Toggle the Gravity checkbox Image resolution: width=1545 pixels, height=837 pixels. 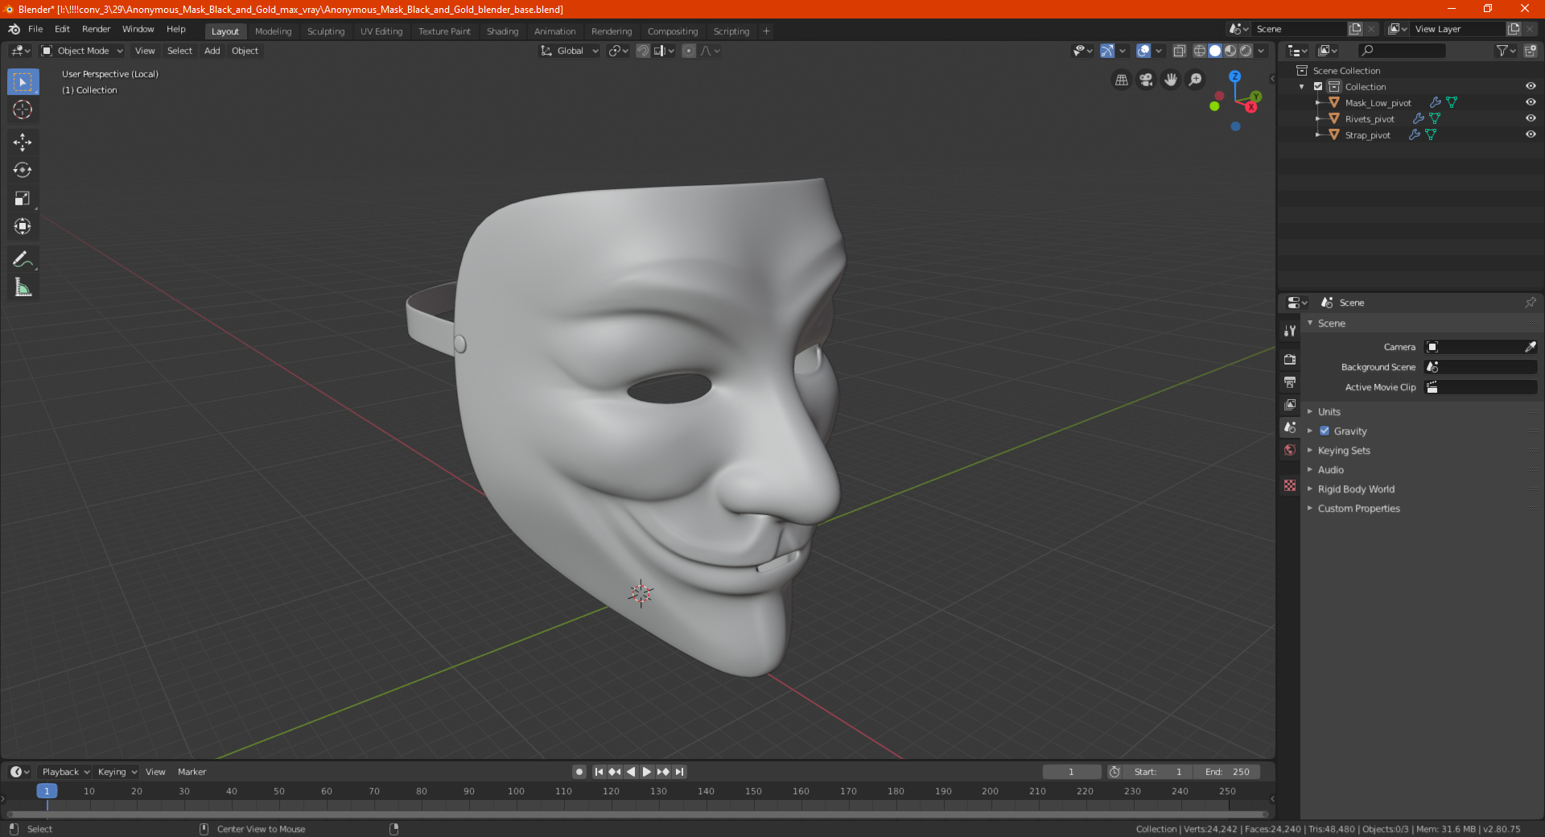pos(1325,431)
